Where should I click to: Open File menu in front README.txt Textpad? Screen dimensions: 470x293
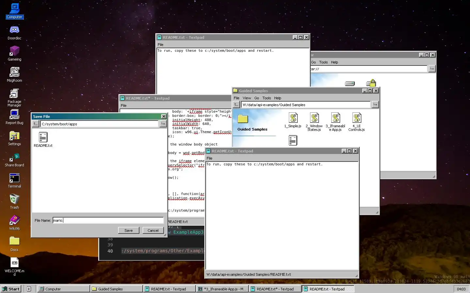210,158
